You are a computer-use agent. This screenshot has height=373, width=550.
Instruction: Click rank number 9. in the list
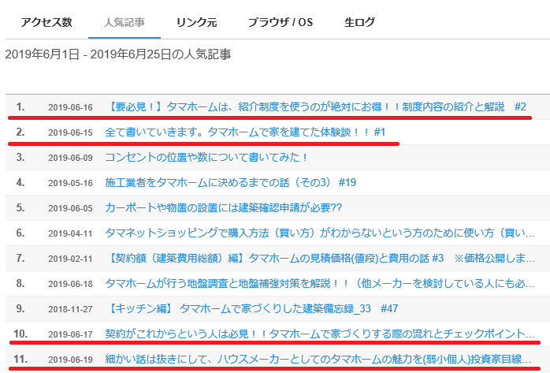coord(20,309)
